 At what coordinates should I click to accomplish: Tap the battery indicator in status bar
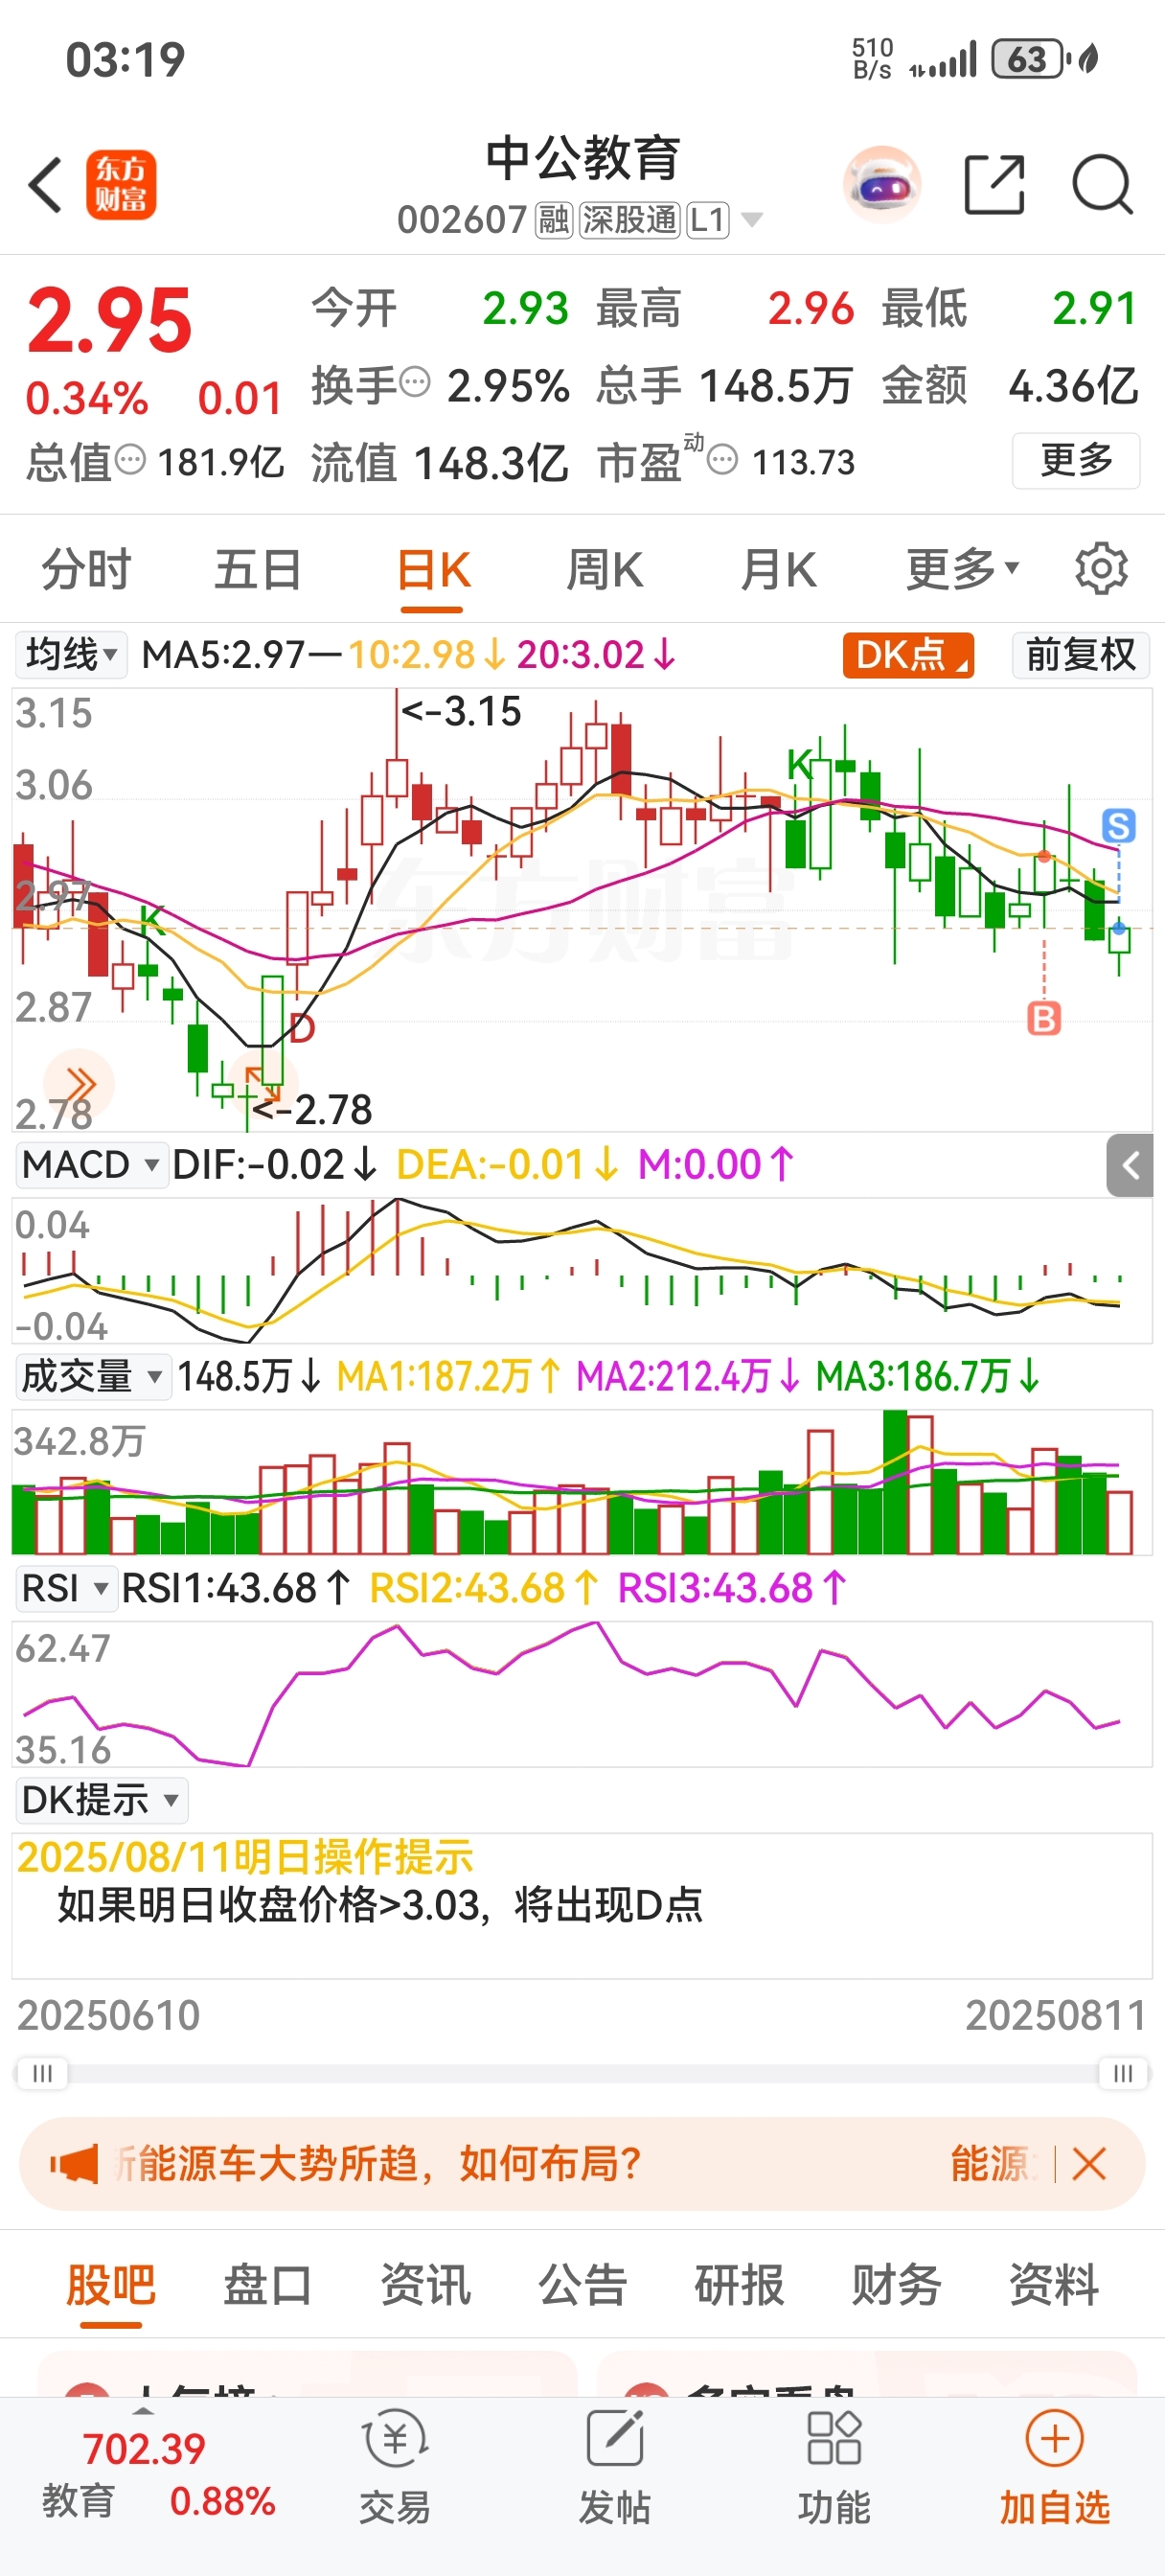click(1029, 60)
